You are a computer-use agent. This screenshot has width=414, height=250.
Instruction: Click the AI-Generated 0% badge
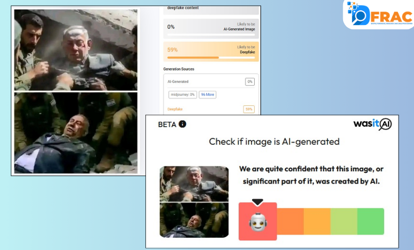[x=249, y=82]
